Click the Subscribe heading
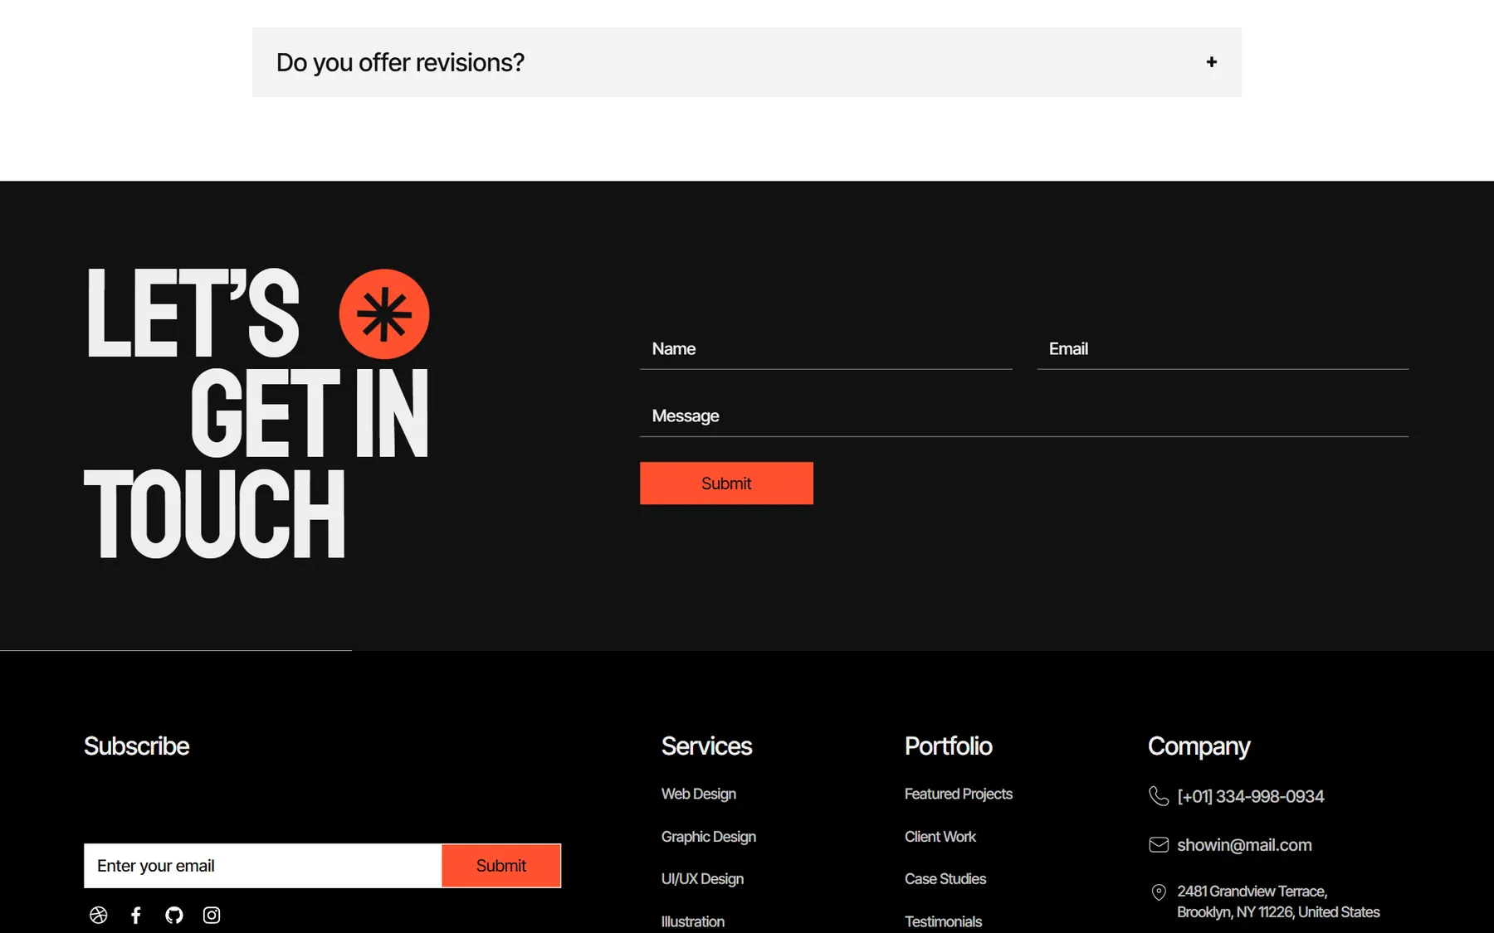 click(x=137, y=746)
